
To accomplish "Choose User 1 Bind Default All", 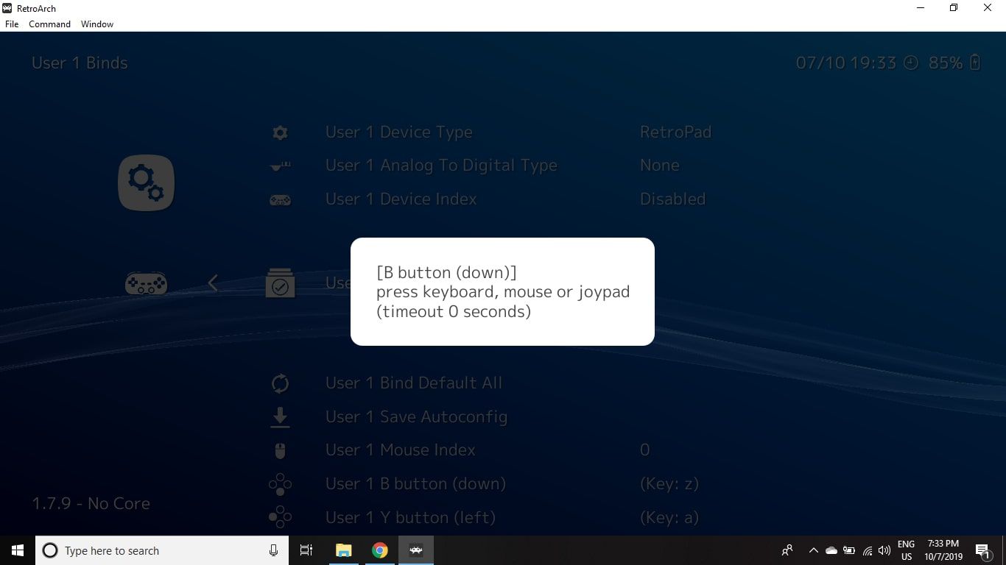I will click(414, 383).
